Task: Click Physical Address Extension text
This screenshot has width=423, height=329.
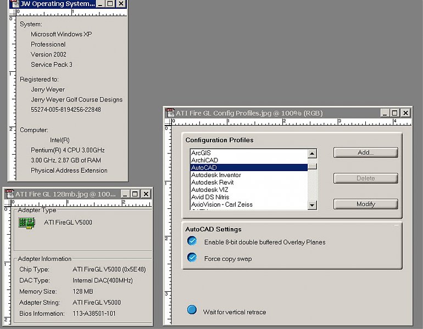Action: (69, 171)
